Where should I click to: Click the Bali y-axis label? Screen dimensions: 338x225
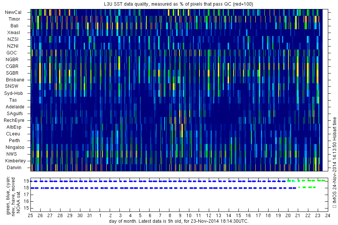point(14,25)
